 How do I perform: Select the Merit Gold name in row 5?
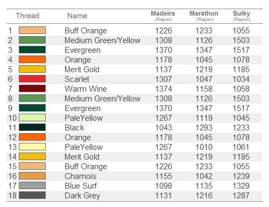(82, 70)
